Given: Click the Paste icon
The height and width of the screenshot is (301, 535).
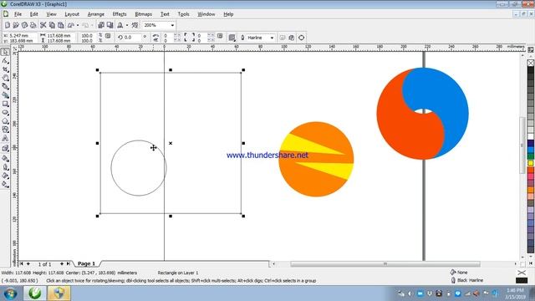Looking at the screenshot, I should 60,25.
